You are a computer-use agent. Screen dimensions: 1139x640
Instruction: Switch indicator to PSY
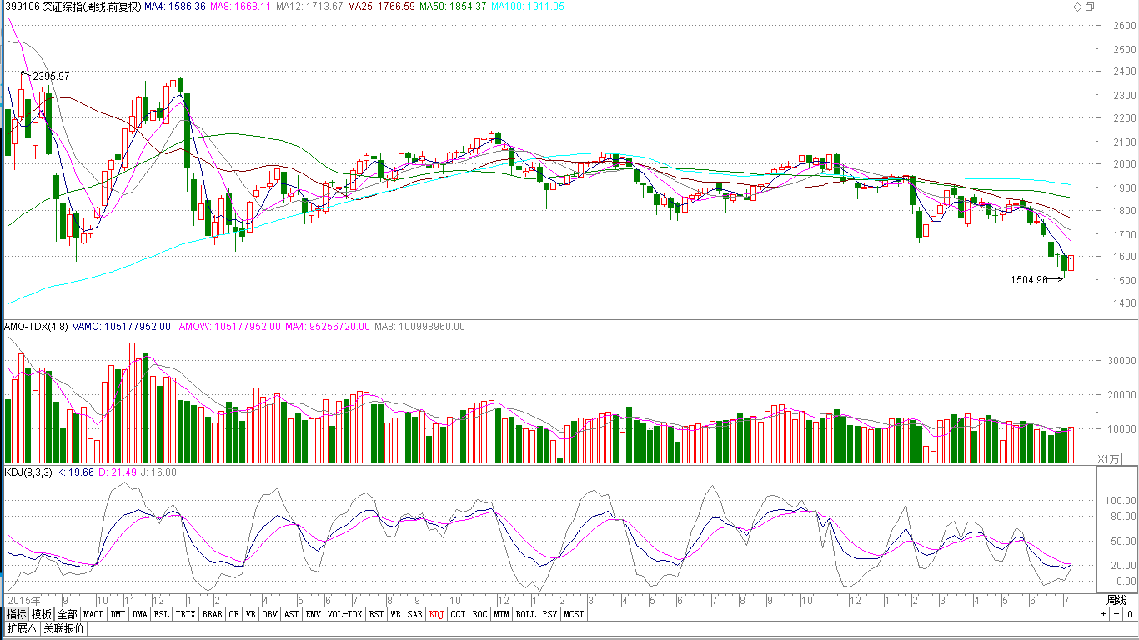549,614
